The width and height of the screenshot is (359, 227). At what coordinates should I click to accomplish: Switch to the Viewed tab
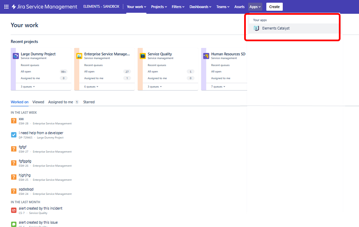pos(38,102)
